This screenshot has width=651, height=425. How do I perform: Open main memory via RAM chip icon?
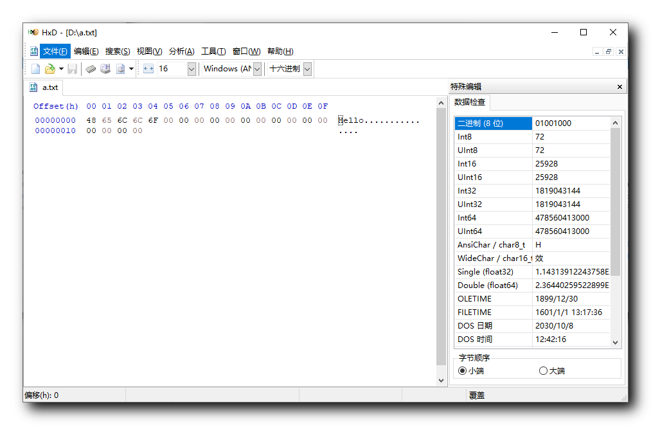tap(91, 69)
